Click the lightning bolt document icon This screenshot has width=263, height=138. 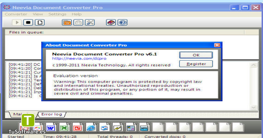point(118,127)
